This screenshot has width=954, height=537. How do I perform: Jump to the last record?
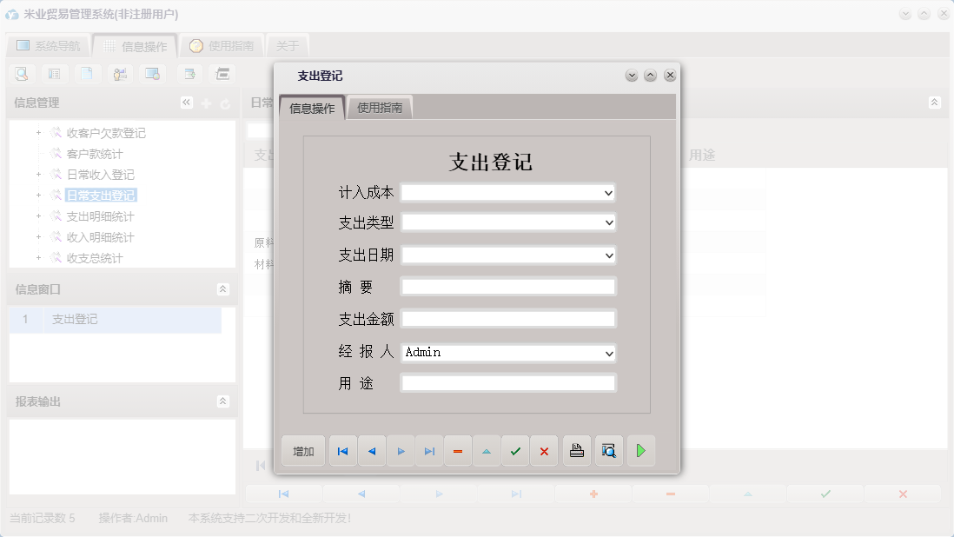pyautogui.click(x=428, y=450)
